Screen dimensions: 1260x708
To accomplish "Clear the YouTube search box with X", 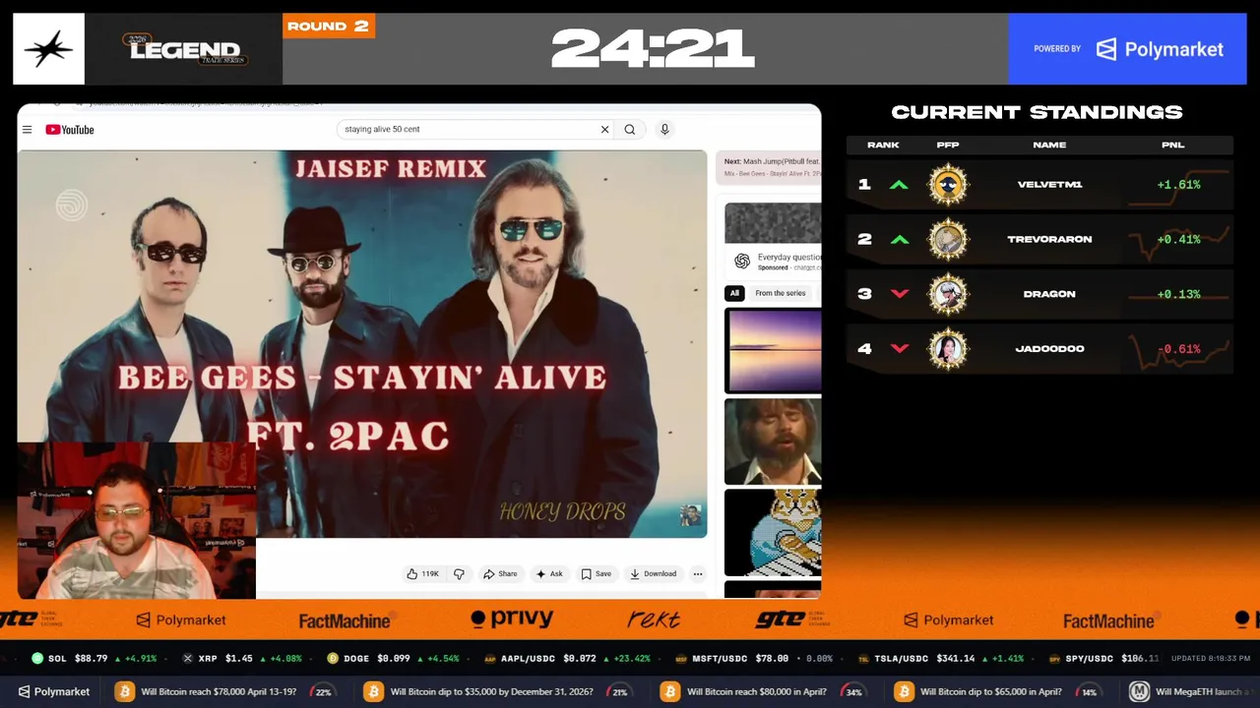I will coord(604,130).
